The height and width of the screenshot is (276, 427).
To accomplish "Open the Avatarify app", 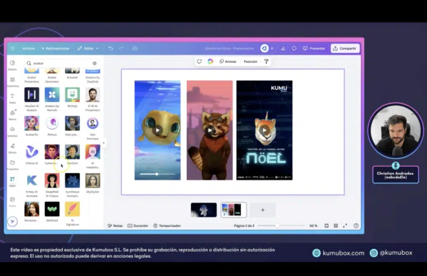I will (32, 126).
